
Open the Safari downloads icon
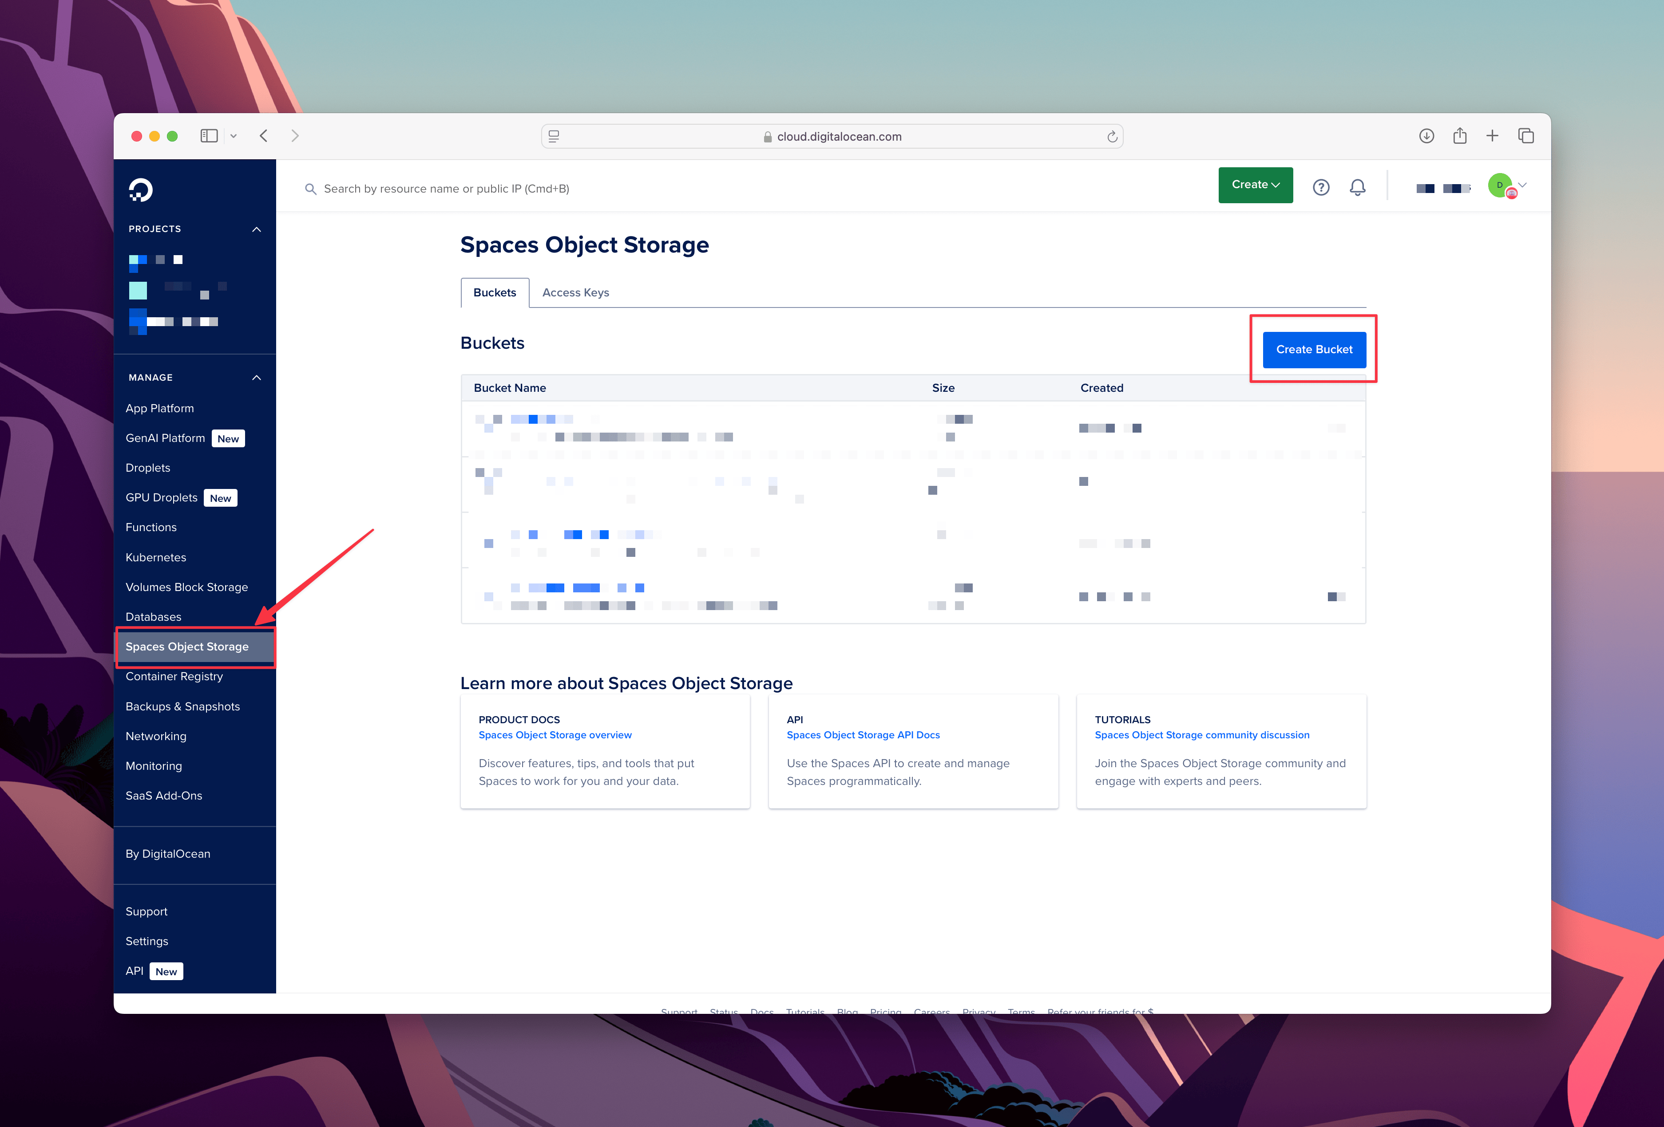pos(1426,136)
